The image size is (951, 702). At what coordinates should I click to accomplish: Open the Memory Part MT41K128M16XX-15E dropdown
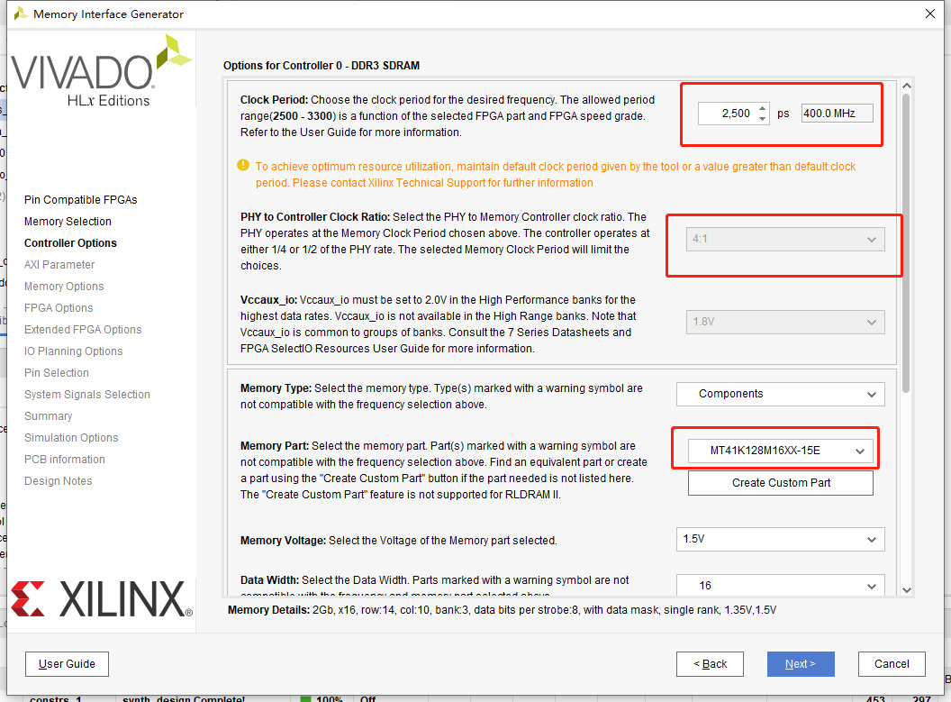coord(781,451)
